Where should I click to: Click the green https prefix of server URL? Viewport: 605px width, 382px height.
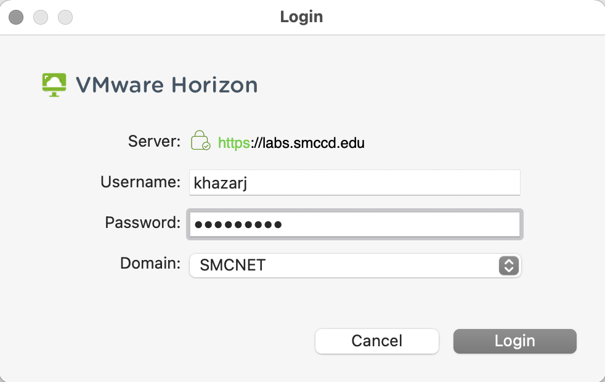pos(234,143)
